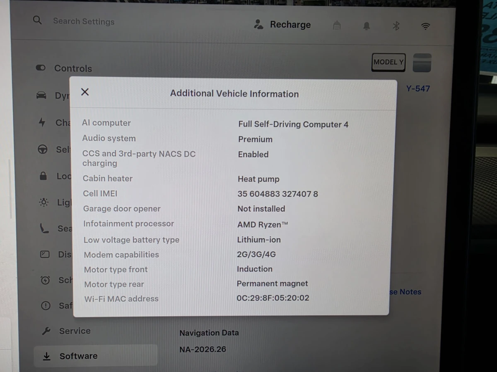497x372 pixels.
Task: Select the IMEI number 35 604883 327407 8
Action: click(x=277, y=194)
